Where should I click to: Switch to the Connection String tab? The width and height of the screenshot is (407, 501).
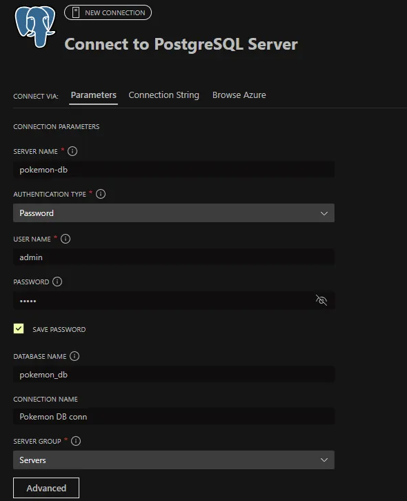[x=164, y=95]
